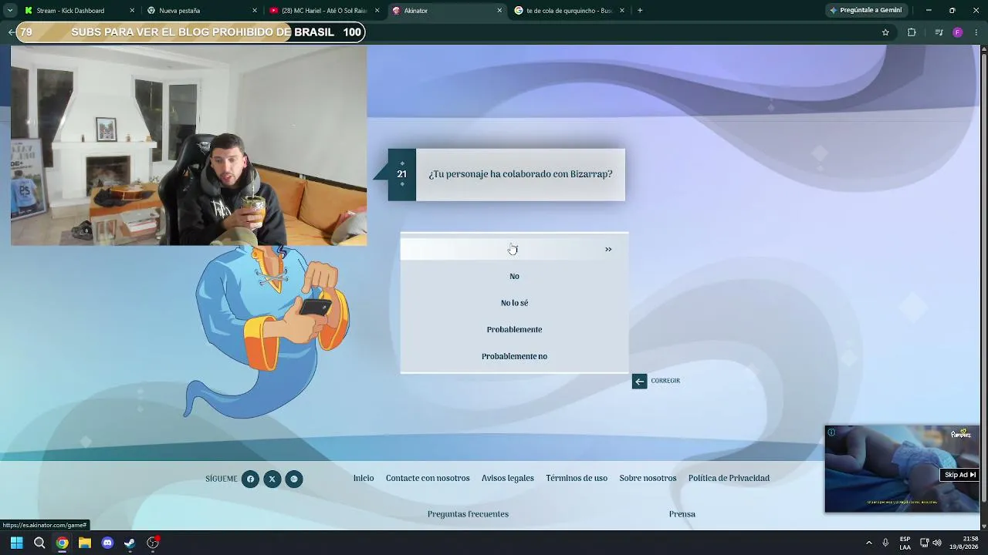988x555 pixels.
Task: Open network settings from the tray icon
Action: point(925,543)
